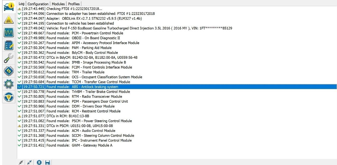Switch to the Configuration tab
This screenshot has height=165, width=337.
coord(38,4)
